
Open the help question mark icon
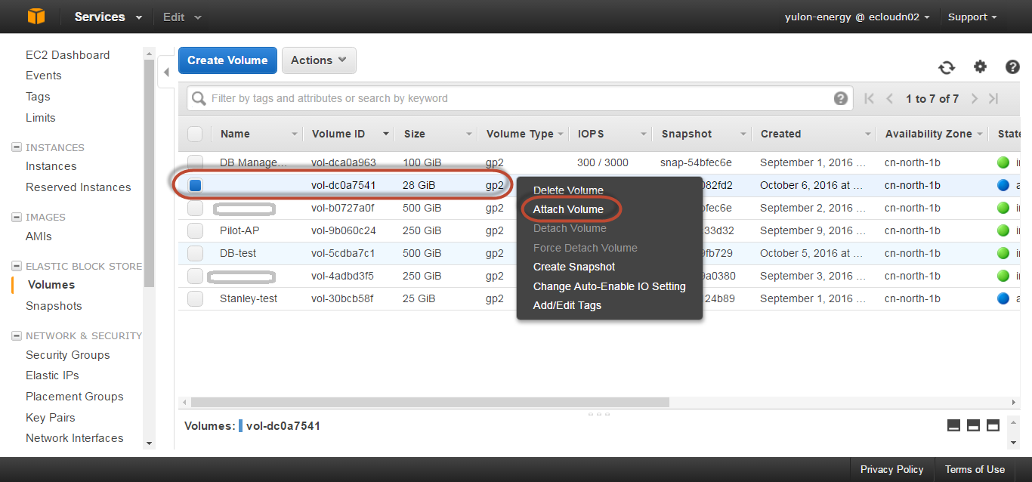[x=1012, y=67]
